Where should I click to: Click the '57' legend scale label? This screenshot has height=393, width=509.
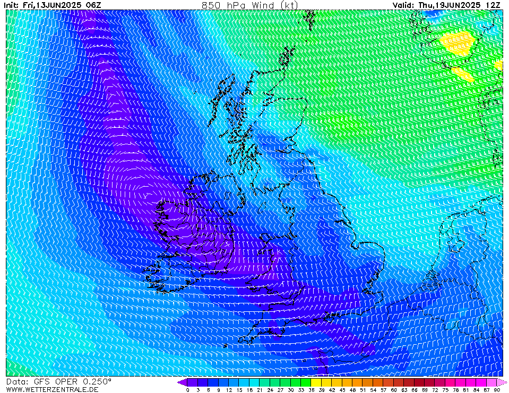click(383, 390)
